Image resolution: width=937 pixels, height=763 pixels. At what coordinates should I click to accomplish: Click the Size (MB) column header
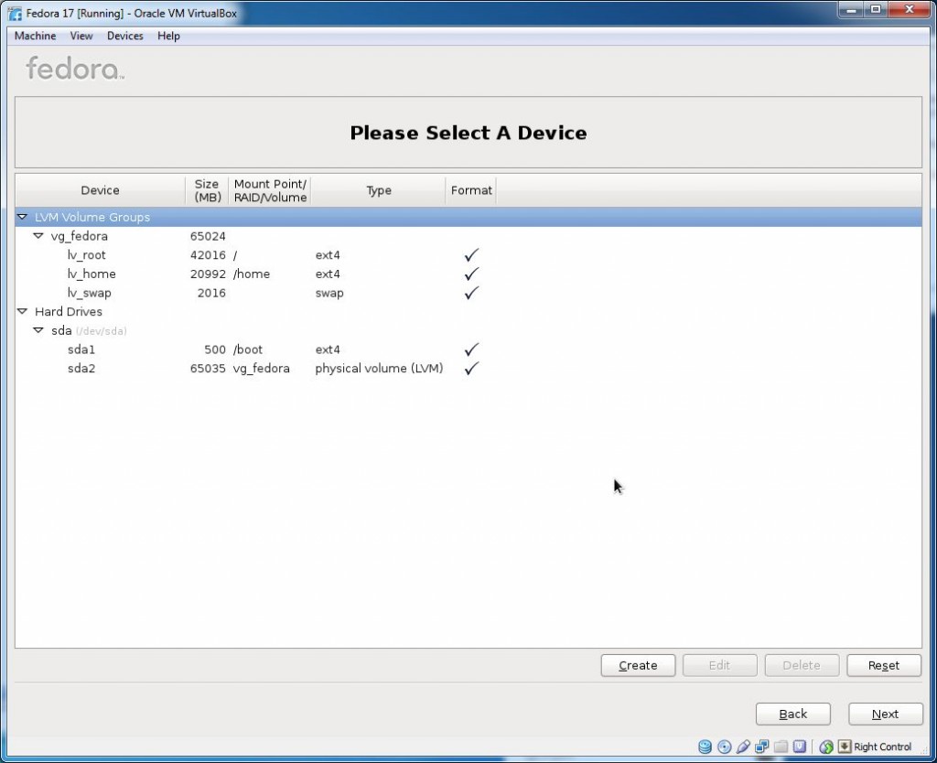(208, 190)
